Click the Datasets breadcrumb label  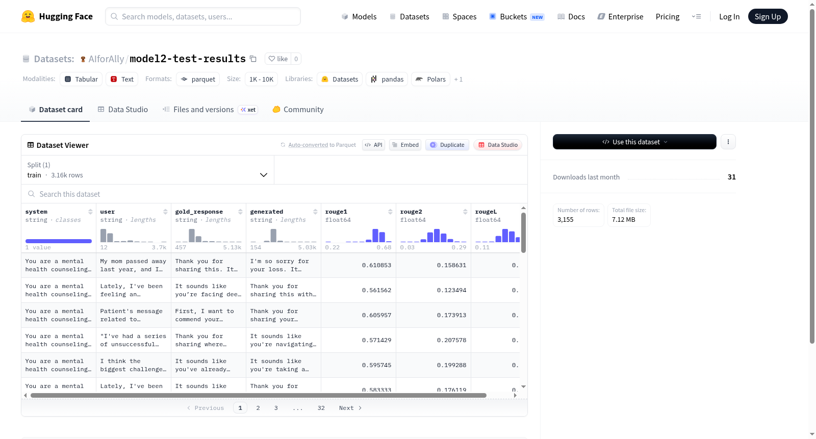[54, 59]
